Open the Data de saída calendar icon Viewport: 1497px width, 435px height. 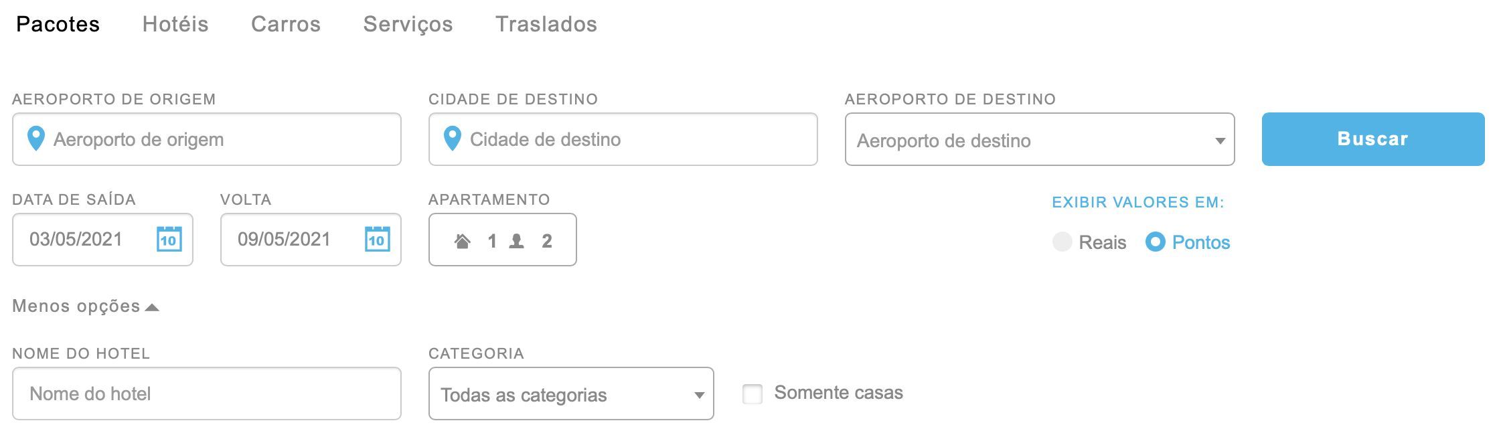(x=169, y=239)
